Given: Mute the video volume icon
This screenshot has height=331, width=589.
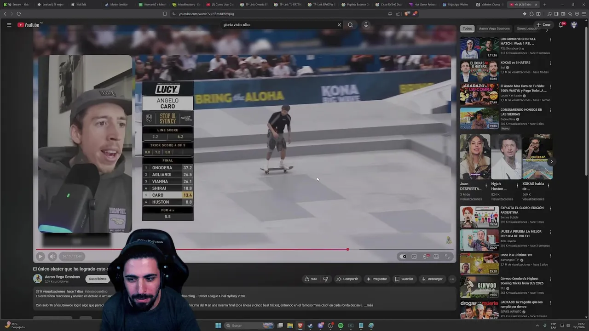Looking at the screenshot, I should click(x=52, y=257).
